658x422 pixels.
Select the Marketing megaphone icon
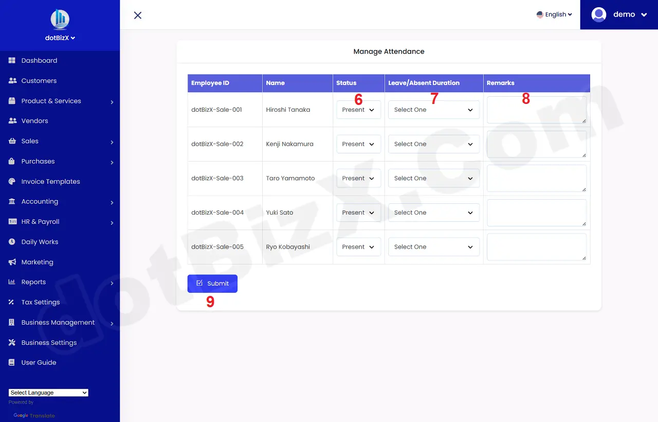tap(12, 261)
